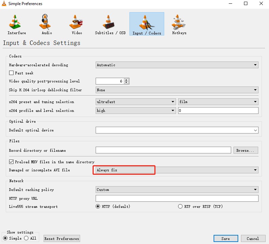Open Damaged or incomplete AVI file dropdown
269x244 pixels.
point(177,170)
